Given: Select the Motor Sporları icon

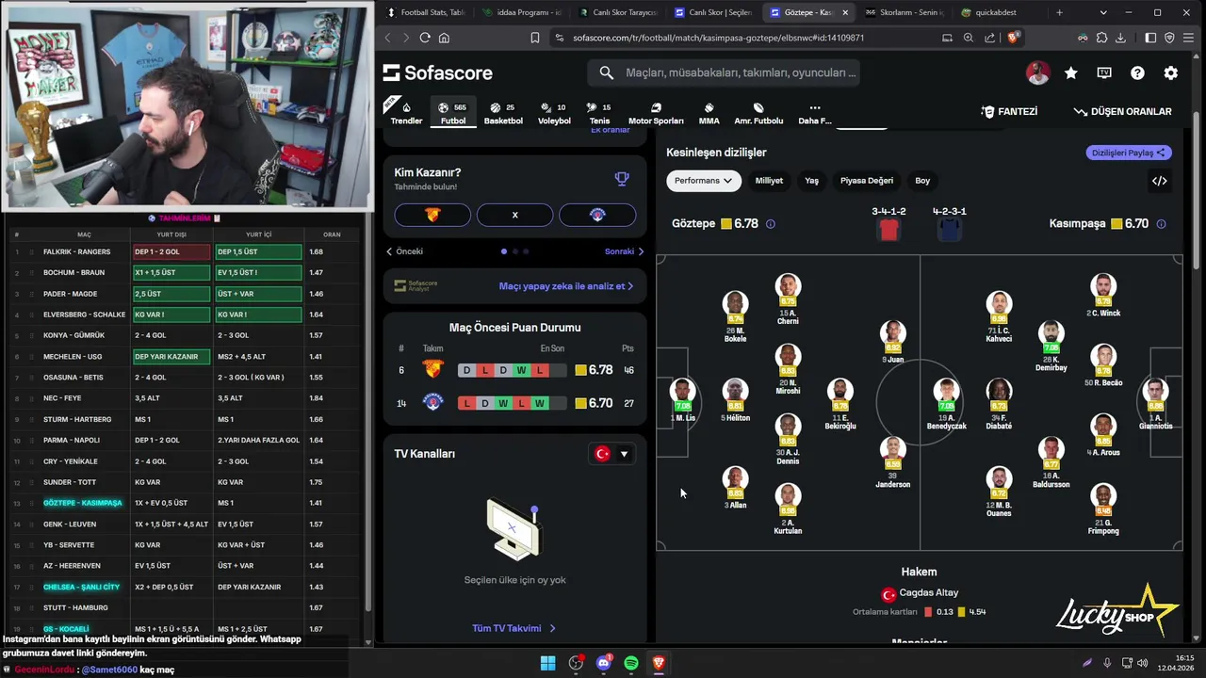Looking at the screenshot, I should (656, 113).
